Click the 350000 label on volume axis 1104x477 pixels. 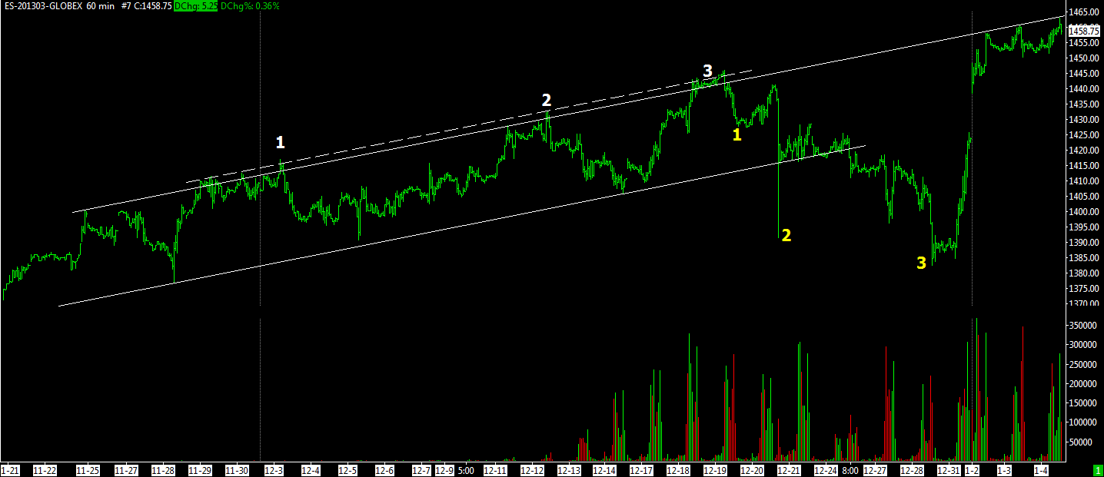click(x=1082, y=326)
